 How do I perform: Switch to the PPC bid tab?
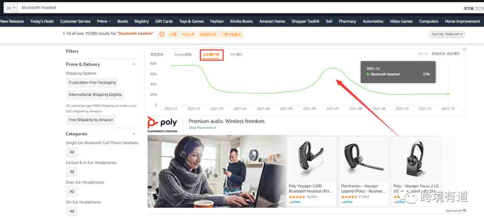point(236,55)
